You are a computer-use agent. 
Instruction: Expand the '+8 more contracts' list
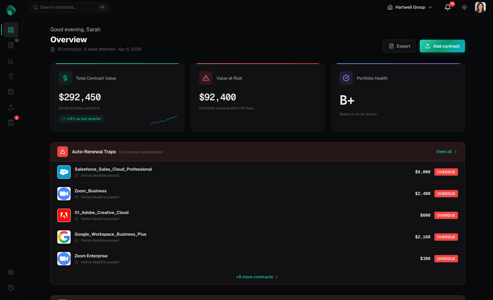coord(257,277)
